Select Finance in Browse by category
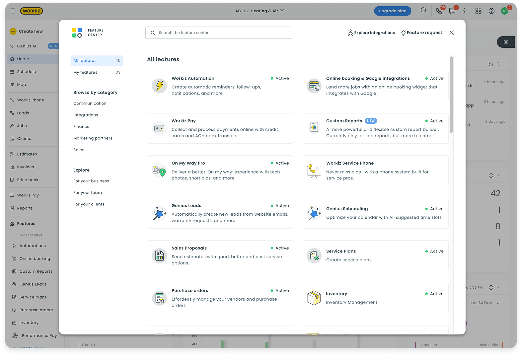This screenshot has width=522, height=356. point(81,127)
